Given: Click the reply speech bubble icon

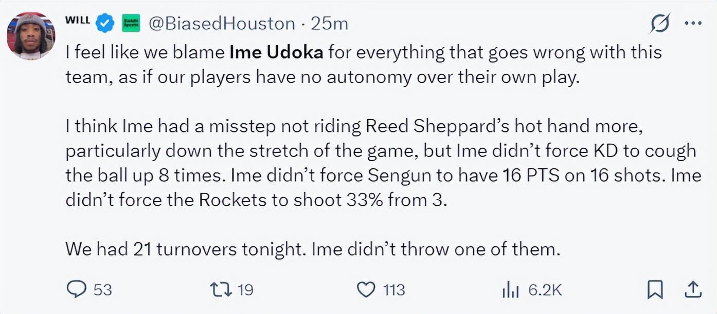Looking at the screenshot, I should 77,290.
